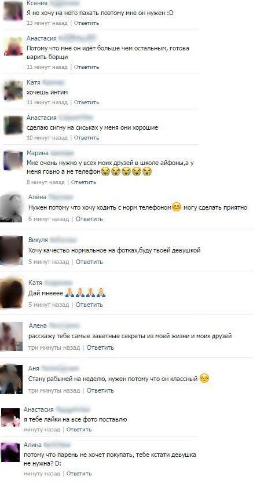Open Алена's avatar beside секреты comment

[12, 336]
